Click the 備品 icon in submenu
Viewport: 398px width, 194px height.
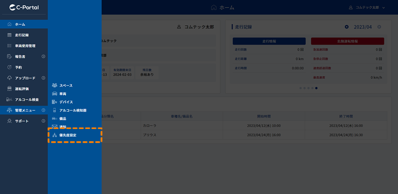coord(54,118)
